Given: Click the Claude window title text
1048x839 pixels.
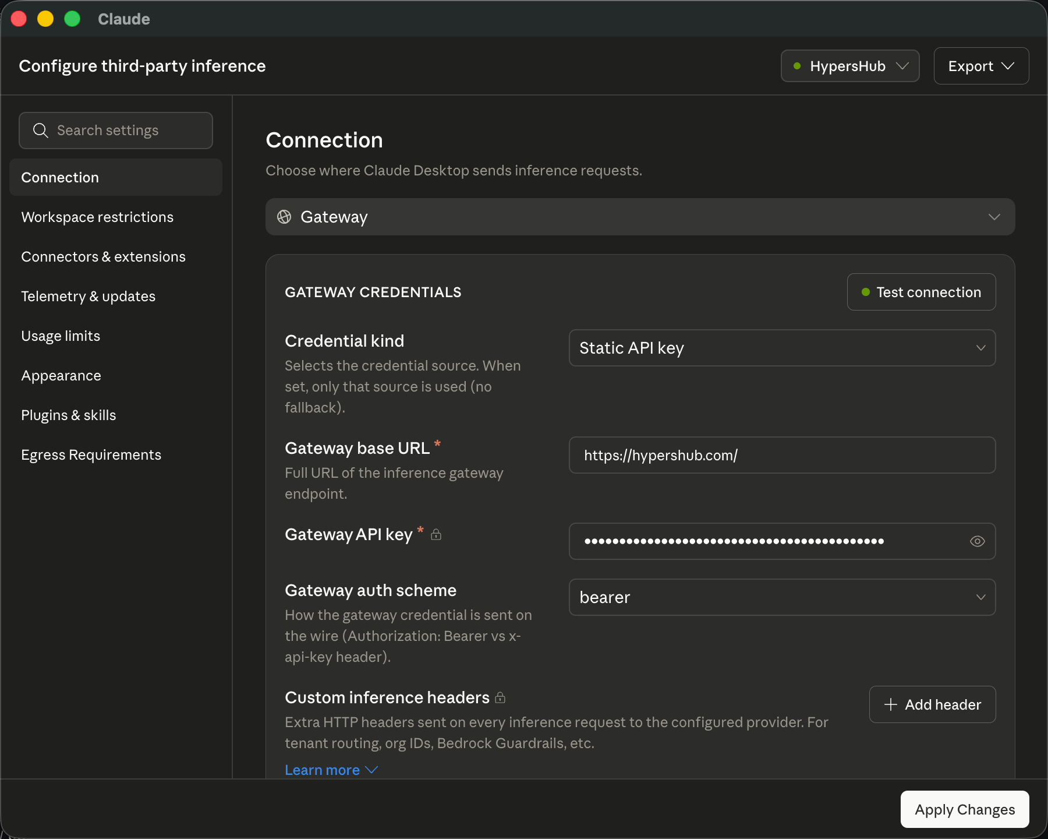Looking at the screenshot, I should pos(124,19).
